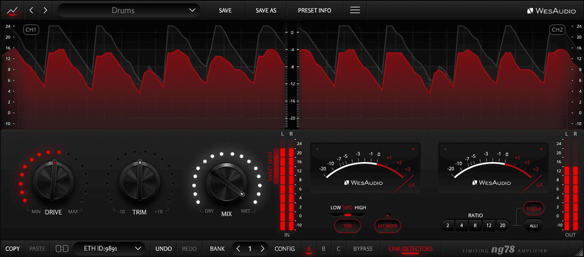Click PASTE in bottom bar

click(37, 248)
